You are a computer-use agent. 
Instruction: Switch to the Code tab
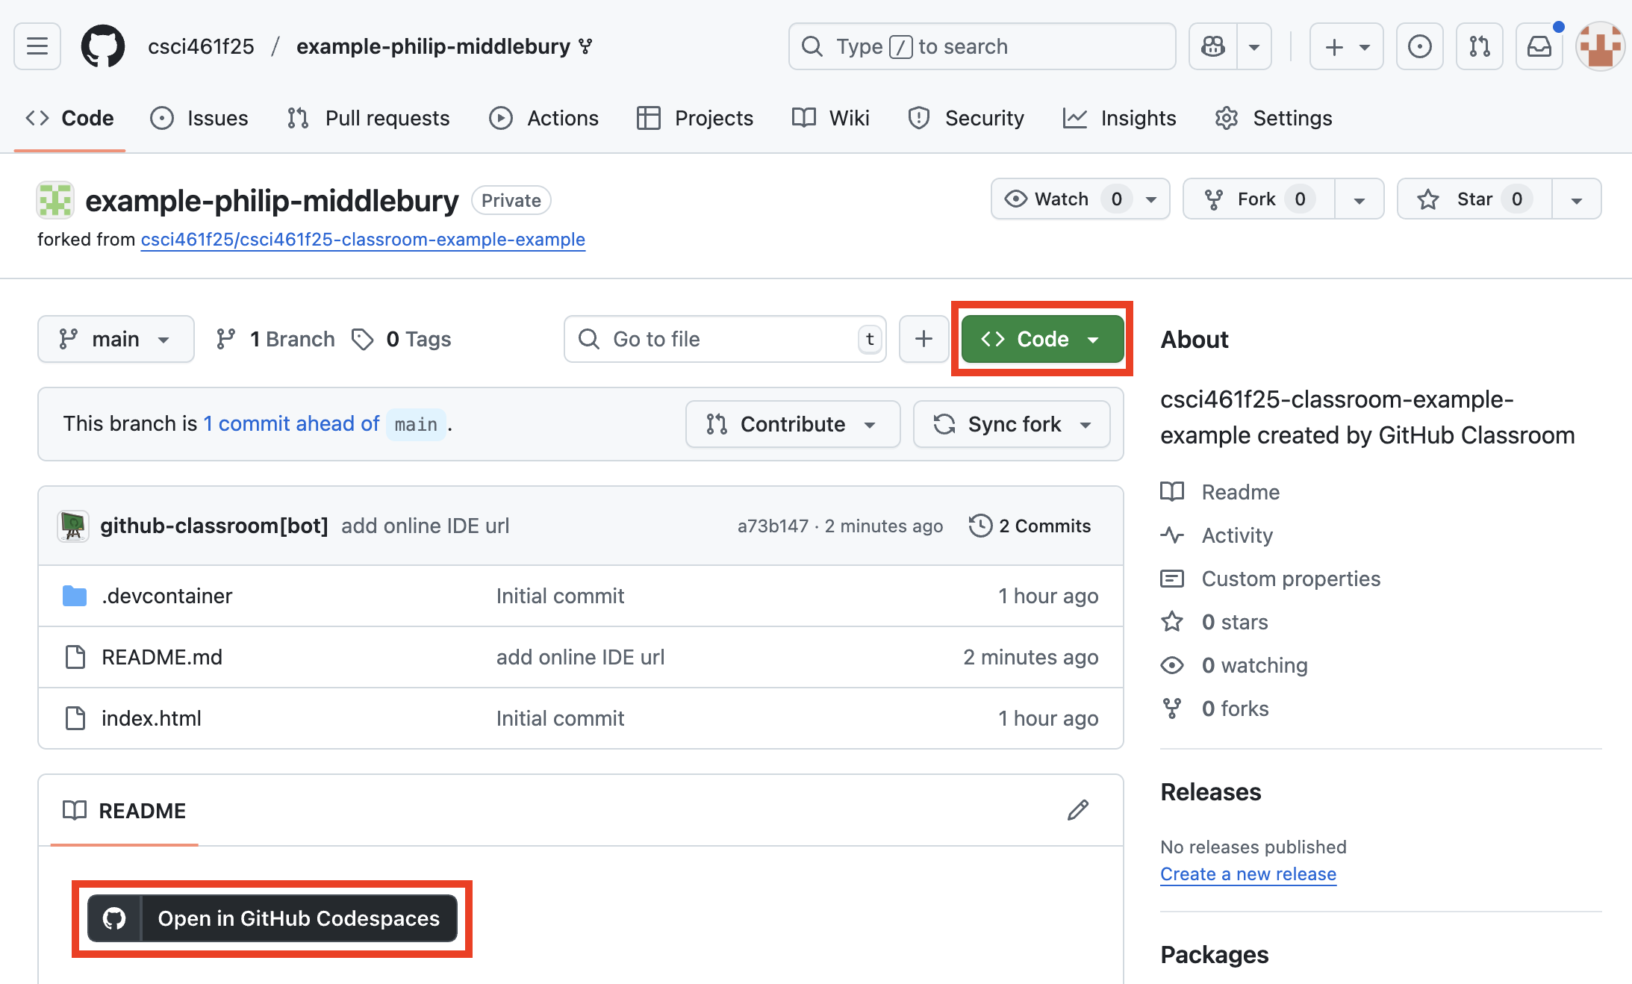(69, 118)
